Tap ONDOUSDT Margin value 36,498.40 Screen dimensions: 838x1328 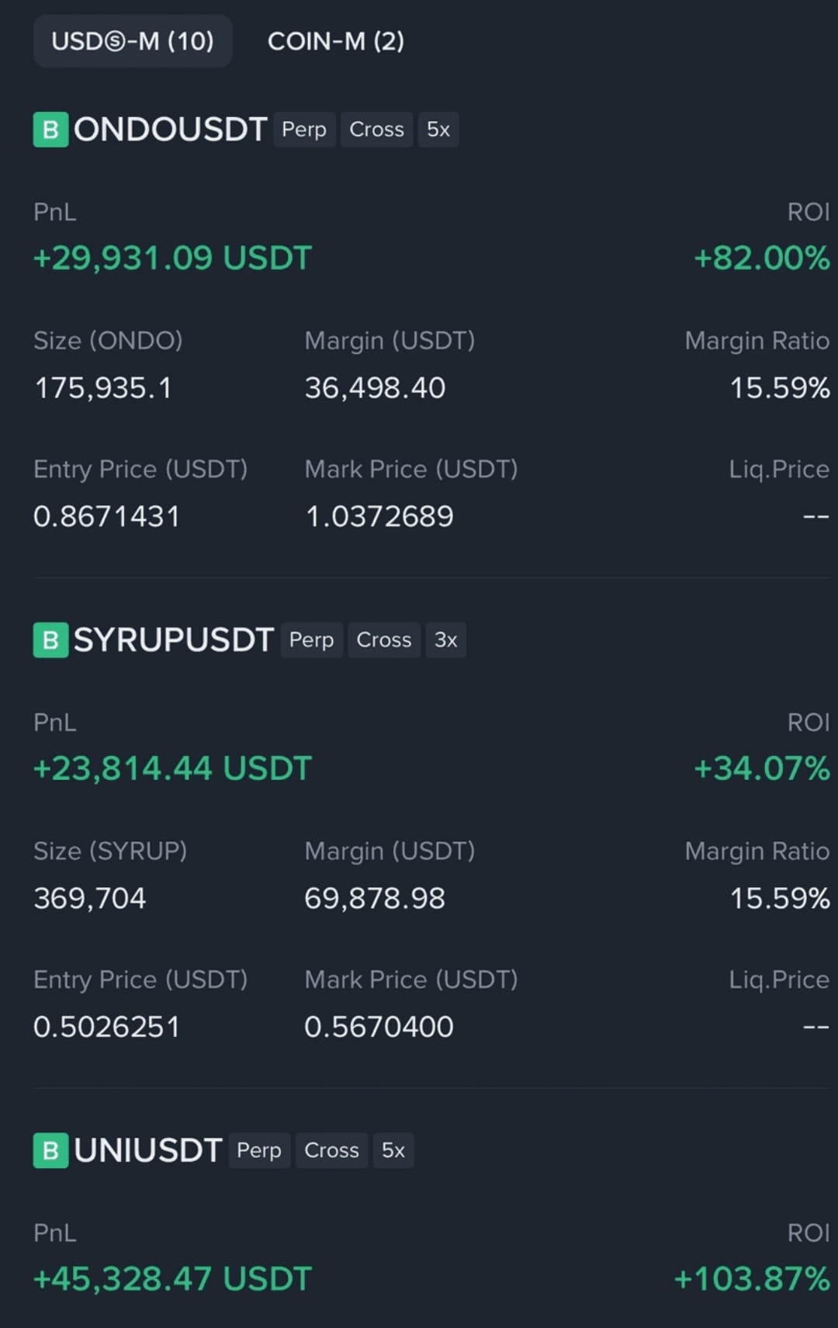[x=375, y=388]
